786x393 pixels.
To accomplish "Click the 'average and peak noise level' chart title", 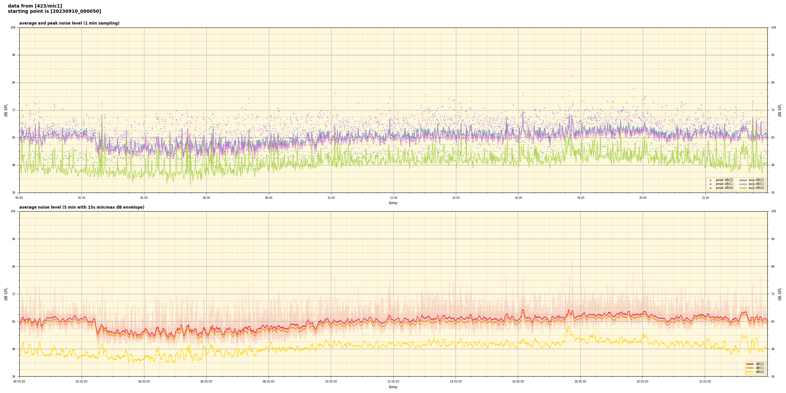I will [x=69, y=23].
